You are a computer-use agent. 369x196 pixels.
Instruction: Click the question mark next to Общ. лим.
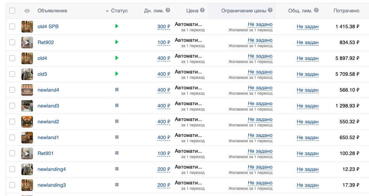pos(316,10)
